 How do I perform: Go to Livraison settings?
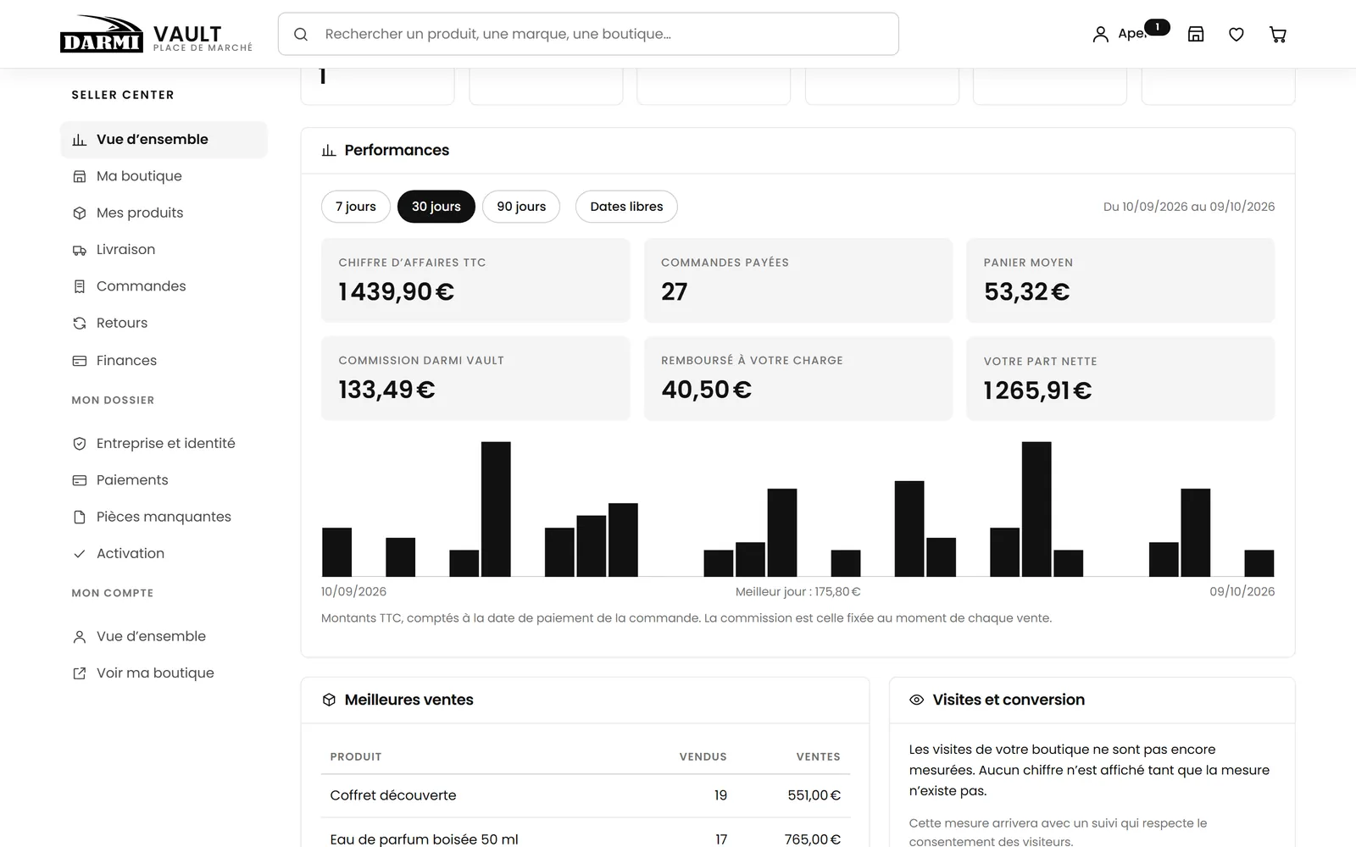coord(164,250)
